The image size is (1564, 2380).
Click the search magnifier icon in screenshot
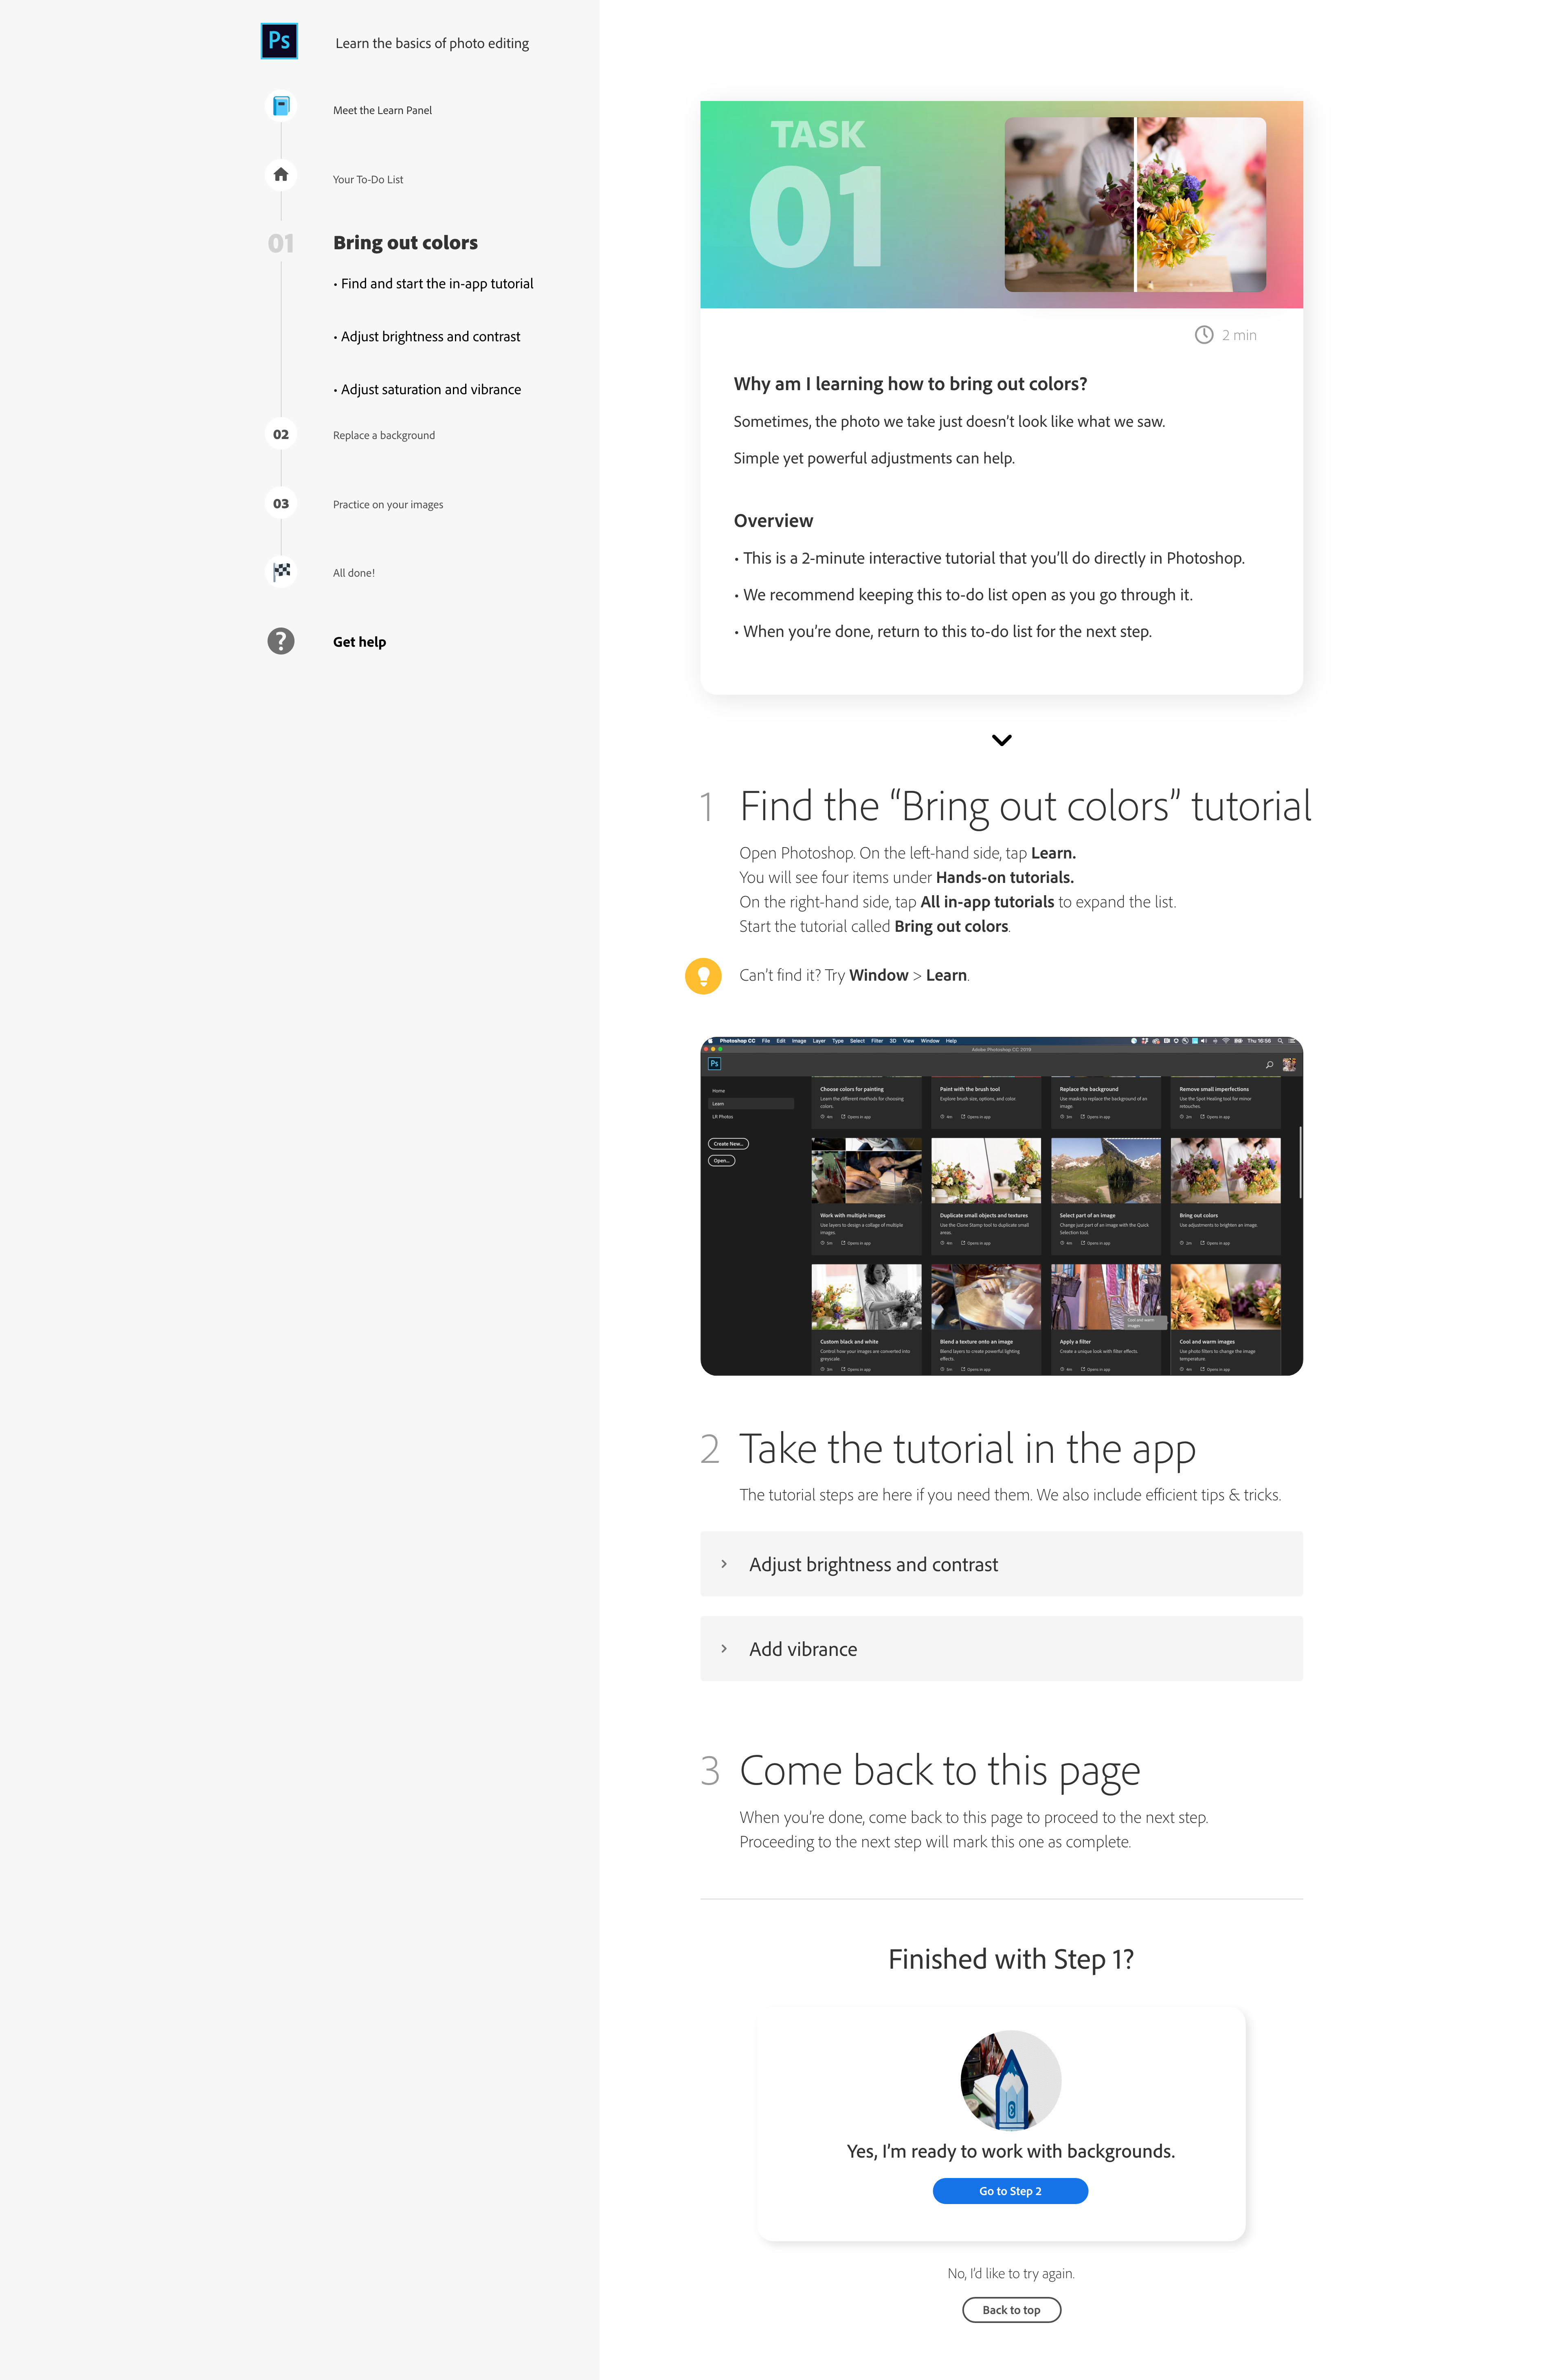(1269, 1064)
